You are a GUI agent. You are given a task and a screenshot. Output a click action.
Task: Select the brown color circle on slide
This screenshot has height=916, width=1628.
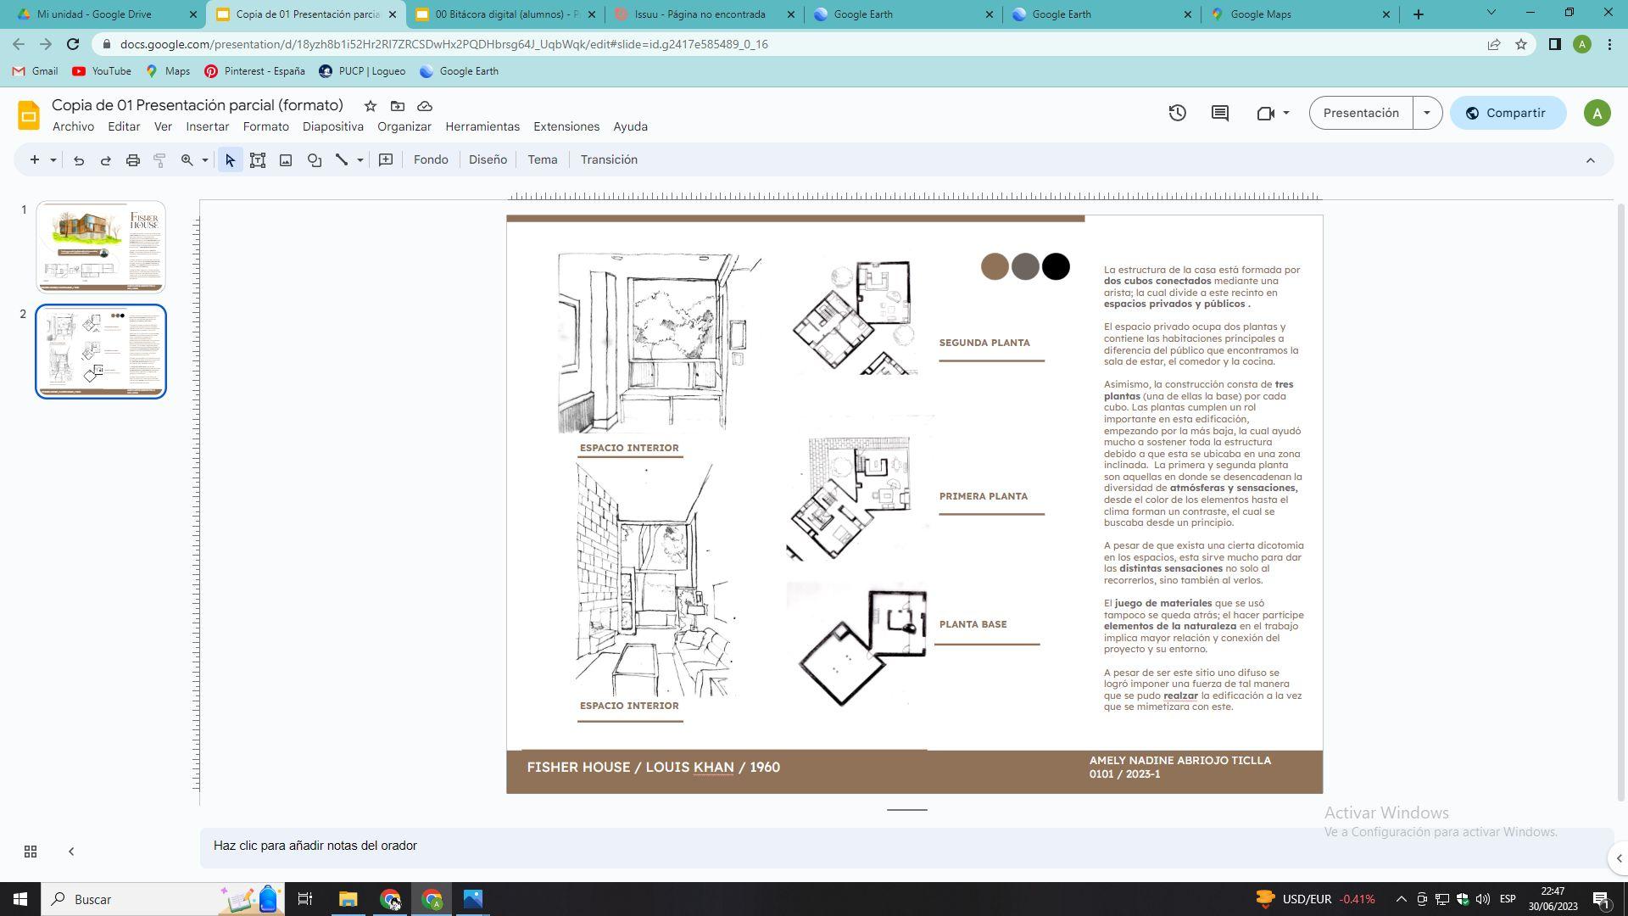[x=995, y=267]
